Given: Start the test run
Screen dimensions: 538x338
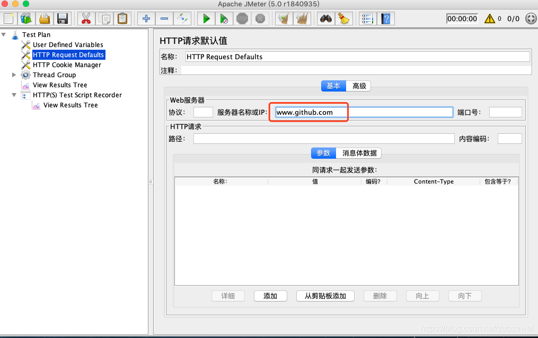Looking at the screenshot, I should click(206, 19).
